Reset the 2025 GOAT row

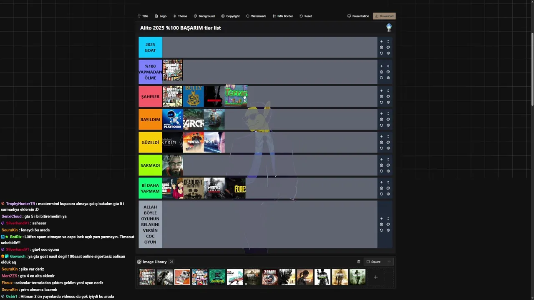tap(381, 53)
